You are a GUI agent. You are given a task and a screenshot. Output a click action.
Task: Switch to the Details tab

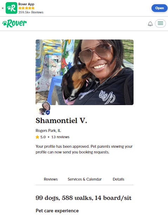118,179
